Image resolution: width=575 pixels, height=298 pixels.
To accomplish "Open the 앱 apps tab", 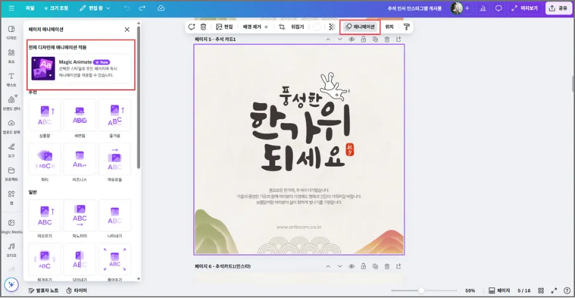I will pos(11,197).
